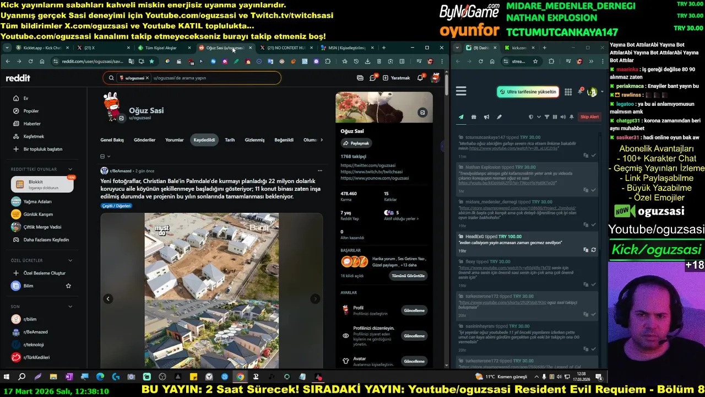Mark midare_medenler_dernegi tip as read
Viewport: 705px width, 397px height.
pyautogui.click(x=593, y=224)
